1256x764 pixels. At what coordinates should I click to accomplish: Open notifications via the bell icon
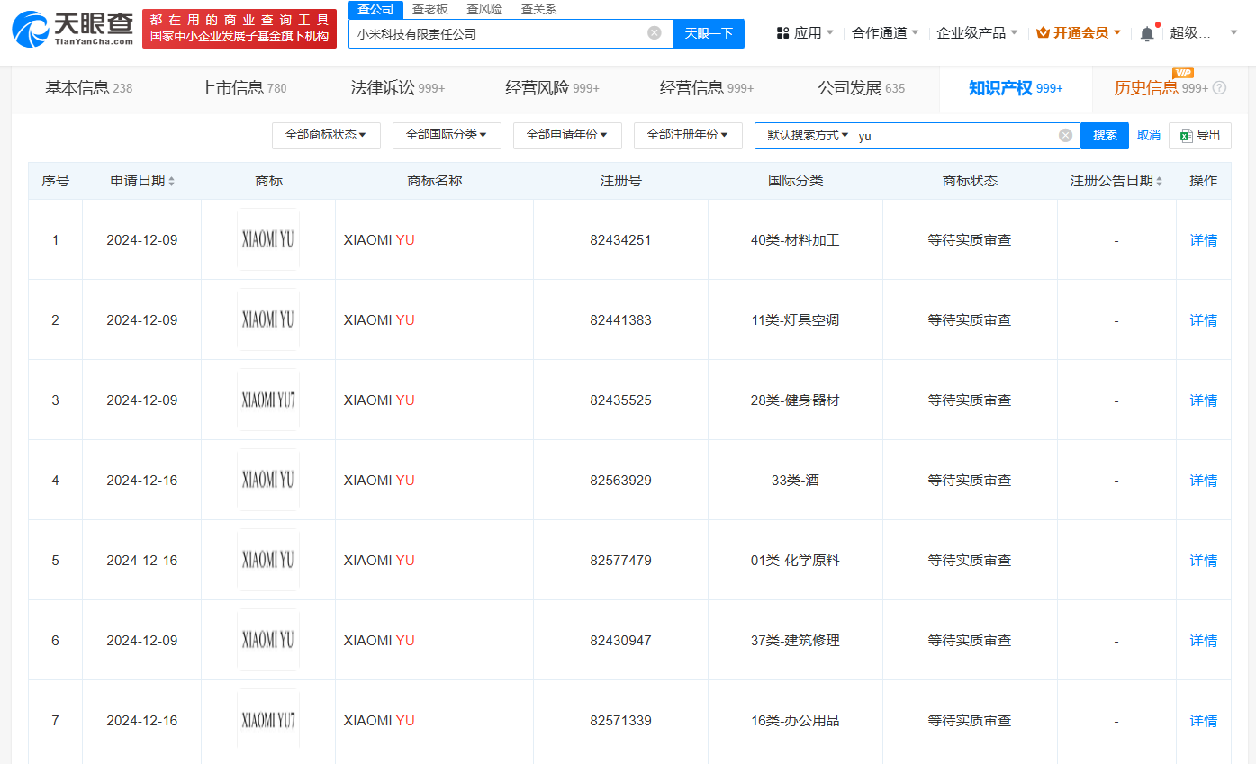click(1145, 31)
